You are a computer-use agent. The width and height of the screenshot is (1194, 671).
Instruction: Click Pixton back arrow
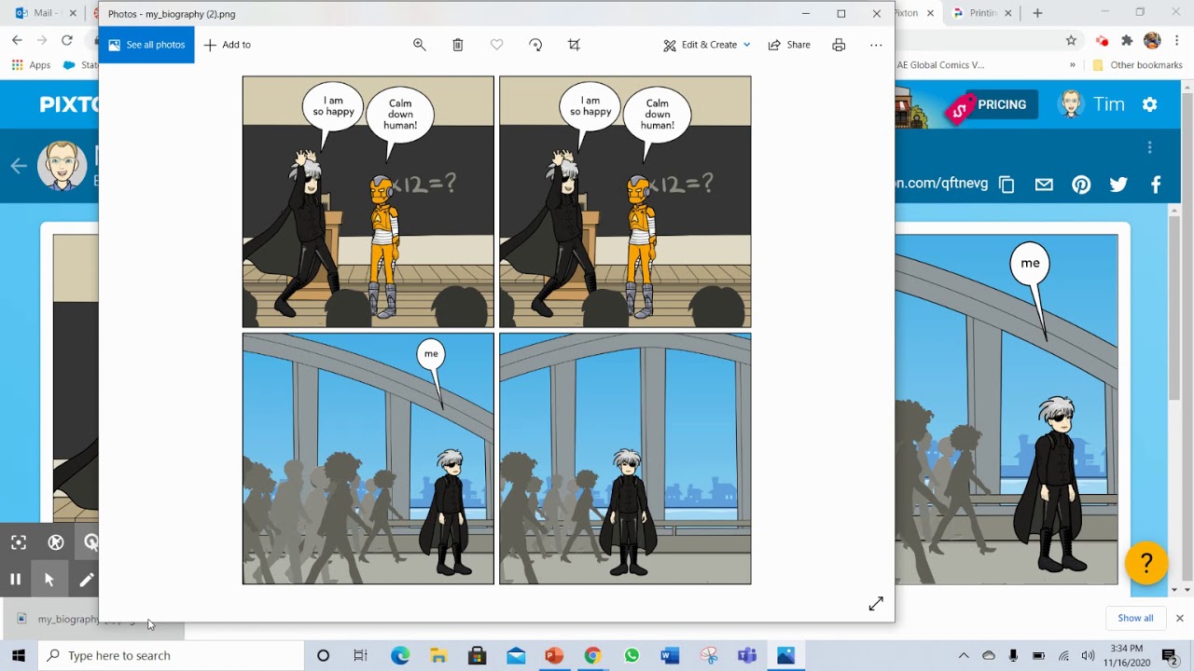pos(19,166)
